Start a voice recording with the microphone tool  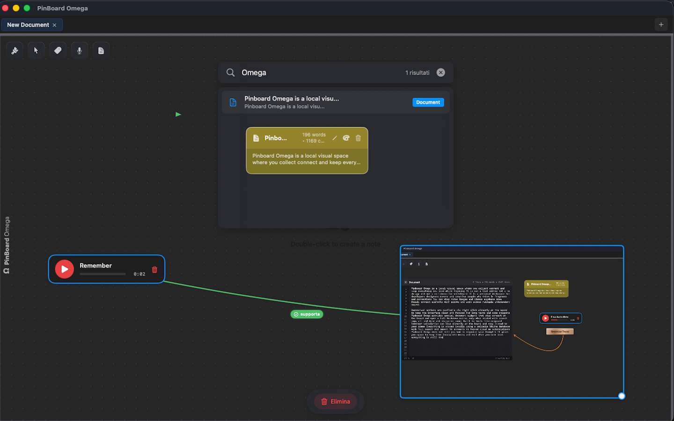[80, 51]
